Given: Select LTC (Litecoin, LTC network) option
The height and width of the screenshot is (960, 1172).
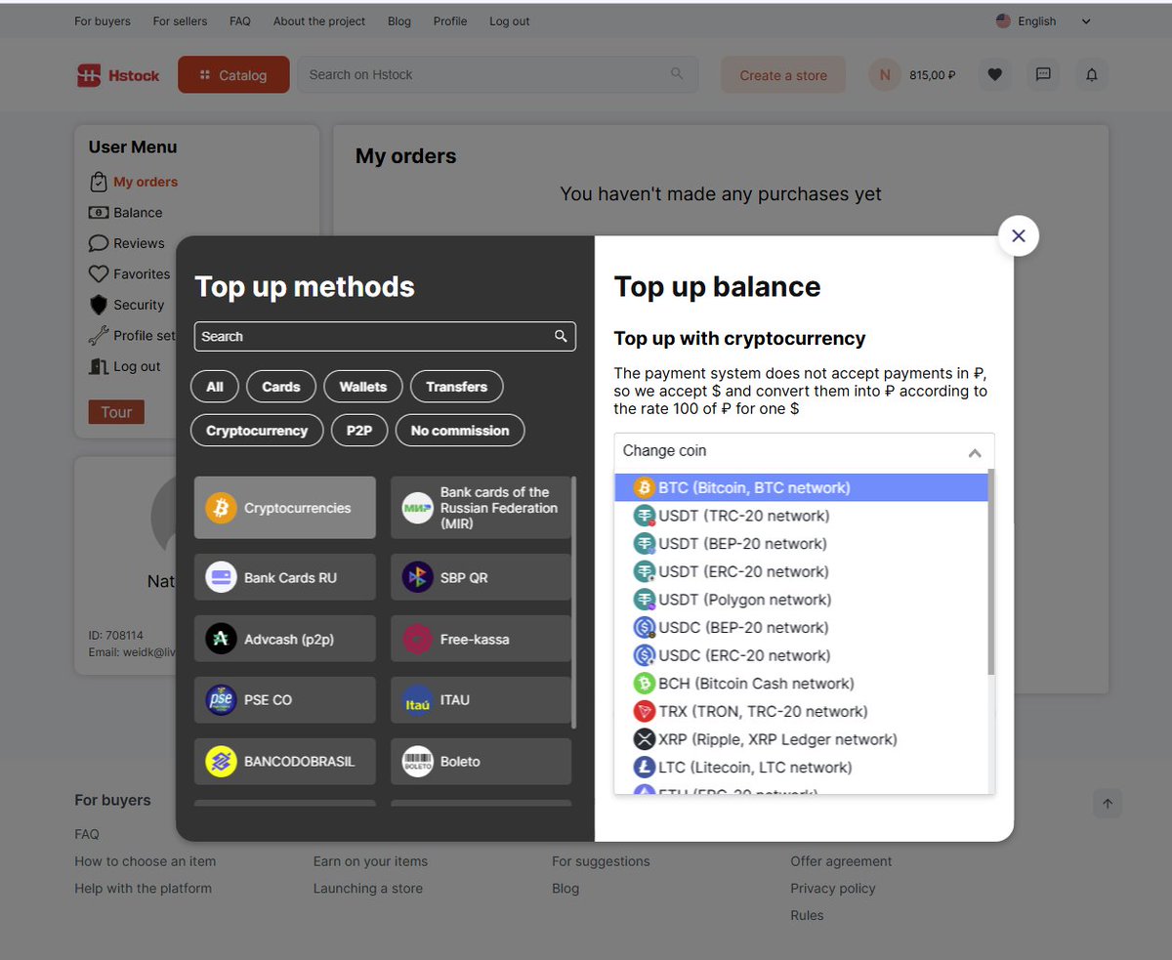Looking at the screenshot, I should (x=801, y=768).
